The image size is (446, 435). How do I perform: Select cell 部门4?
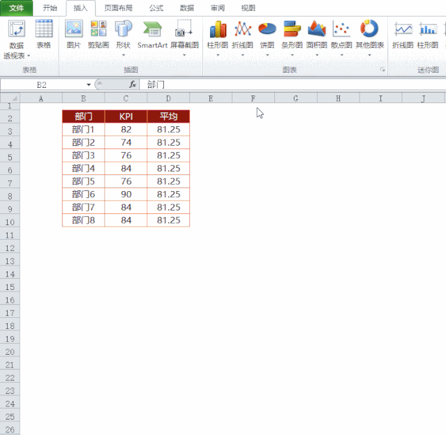(x=83, y=169)
